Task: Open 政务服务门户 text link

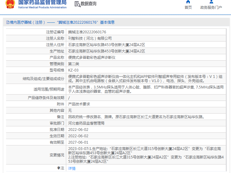Action: point(211,7)
